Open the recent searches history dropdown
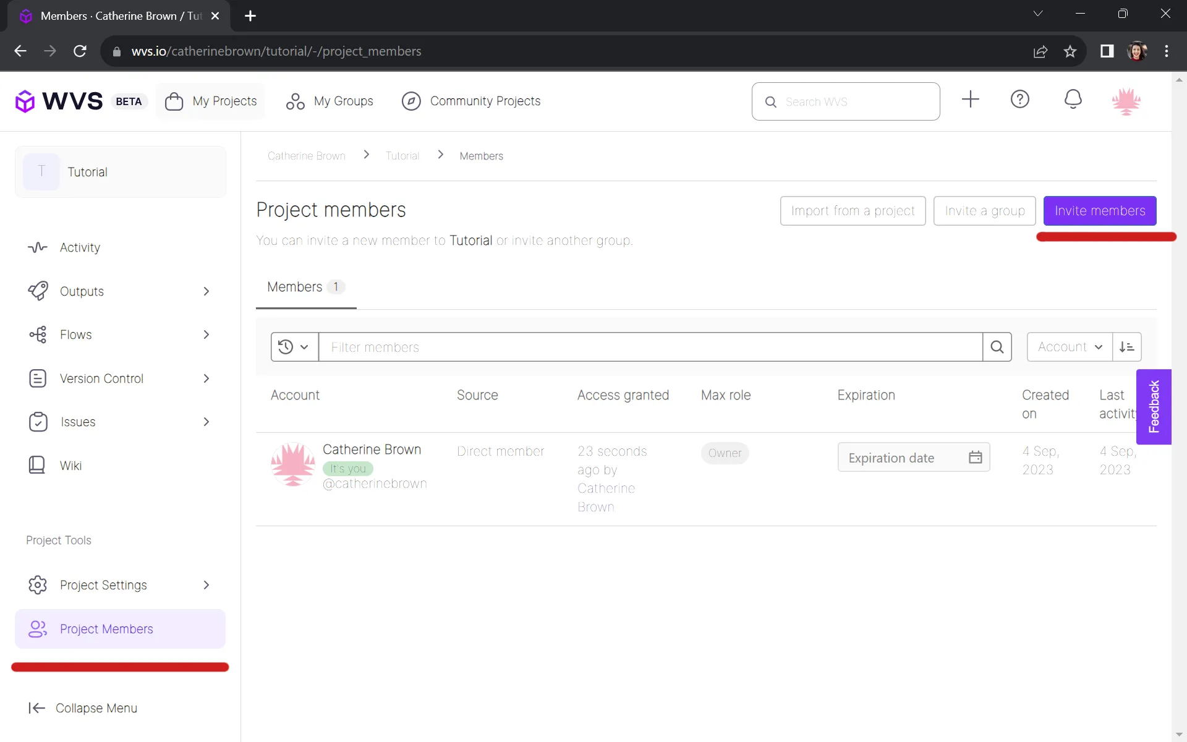The width and height of the screenshot is (1187, 742). point(294,347)
